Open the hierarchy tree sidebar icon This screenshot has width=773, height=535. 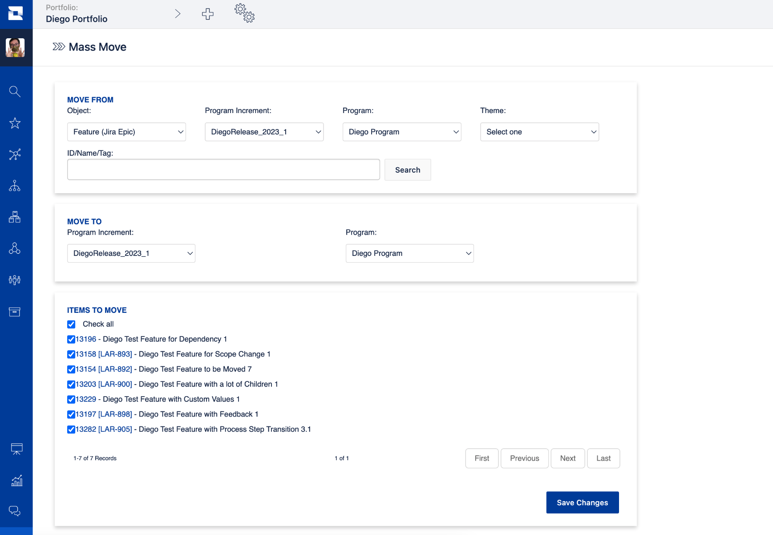tap(15, 186)
